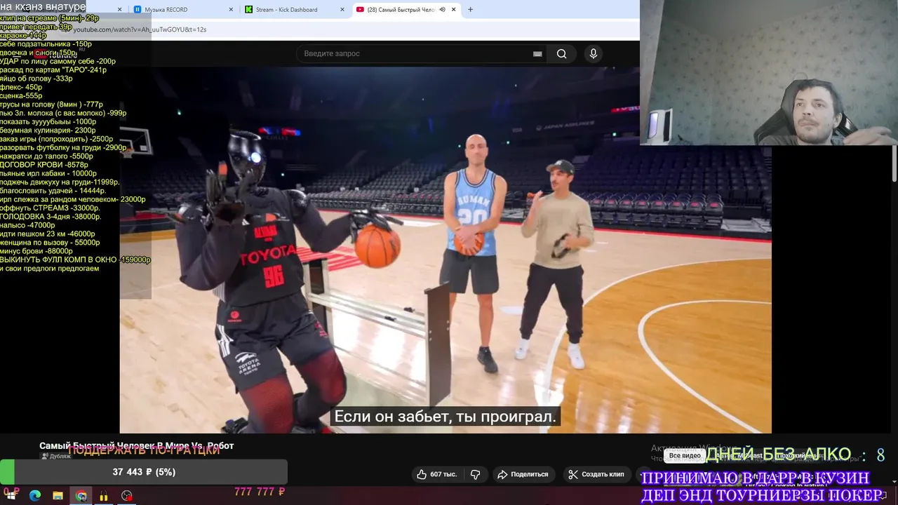Mute audio icon on YouTube tab
Viewport: 898px width, 505px height.
[x=442, y=10]
